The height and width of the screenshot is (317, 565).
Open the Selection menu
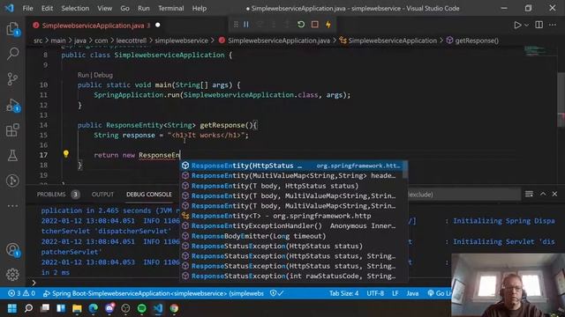75,8
